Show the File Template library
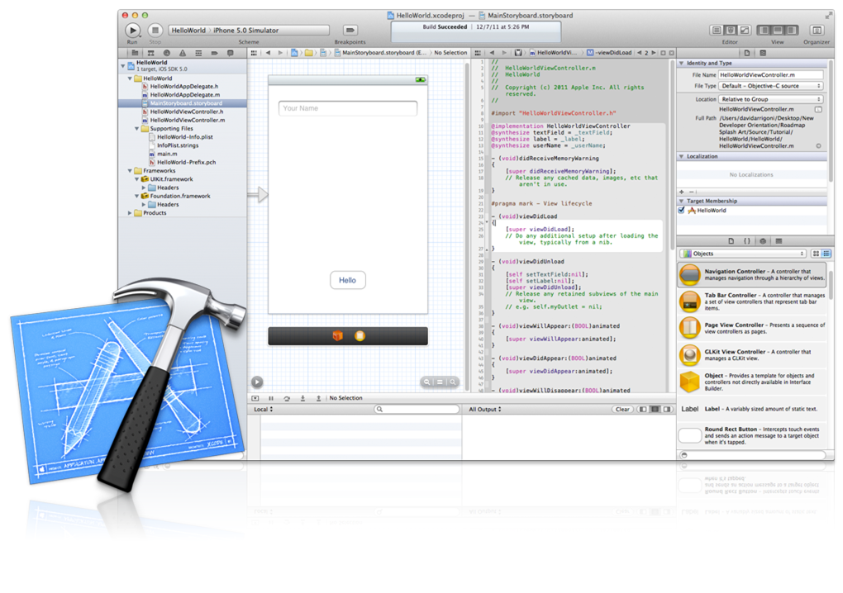 (x=731, y=240)
